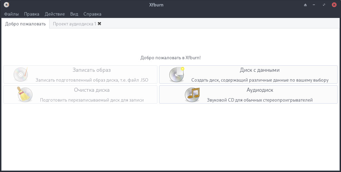
Task: Click the eject-shaped titlebar button
Action: coord(305,5)
